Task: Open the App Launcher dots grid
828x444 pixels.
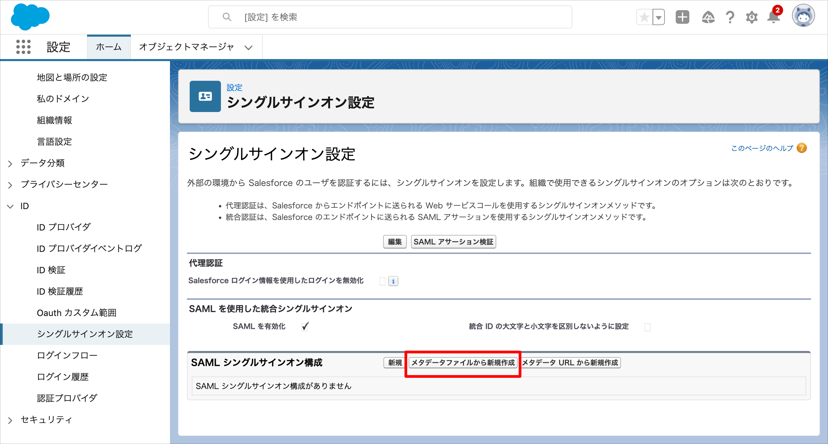Action: pyautogui.click(x=23, y=47)
